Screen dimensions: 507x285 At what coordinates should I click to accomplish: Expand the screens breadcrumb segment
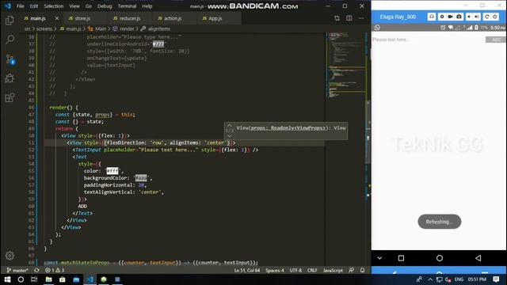[44, 28]
